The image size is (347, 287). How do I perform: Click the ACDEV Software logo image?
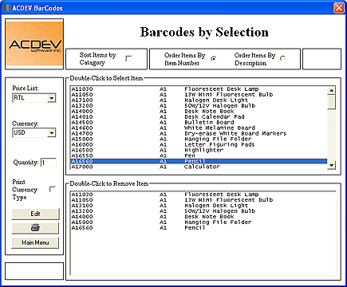(34, 44)
